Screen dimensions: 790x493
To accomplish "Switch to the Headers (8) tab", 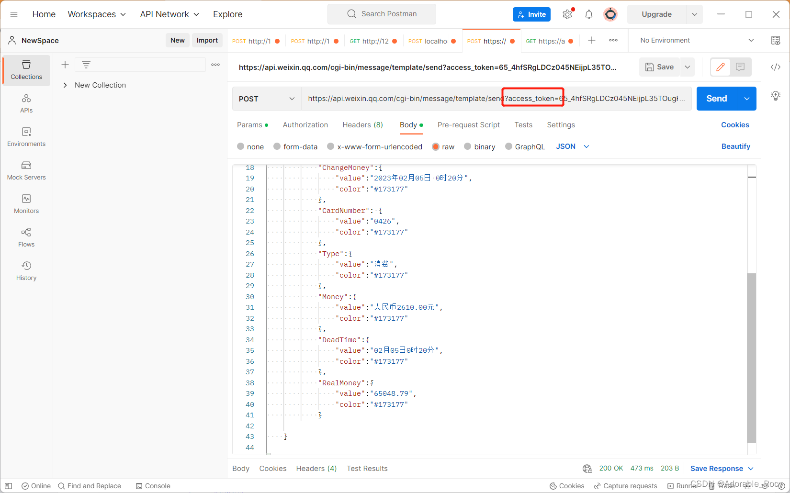I will 363,125.
